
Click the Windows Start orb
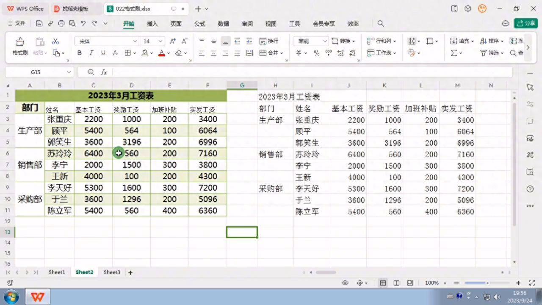tap(11, 297)
